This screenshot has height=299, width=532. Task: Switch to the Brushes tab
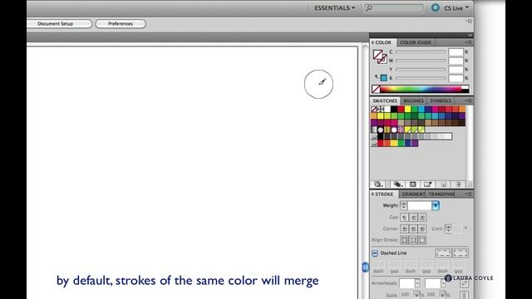point(414,100)
